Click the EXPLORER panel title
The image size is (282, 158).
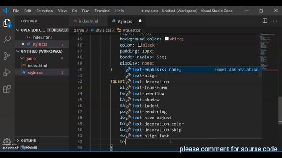(29, 21)
